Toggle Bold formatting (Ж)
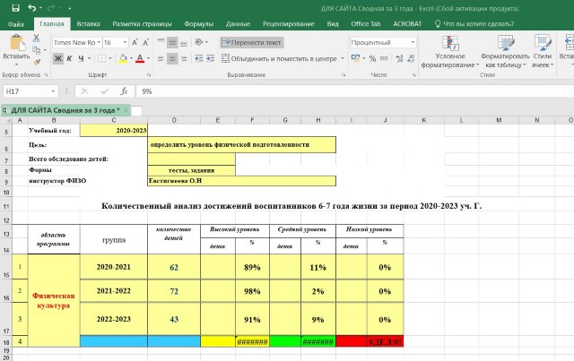The height and width of the screenshot is (361, 574). (x=57, y=58)
